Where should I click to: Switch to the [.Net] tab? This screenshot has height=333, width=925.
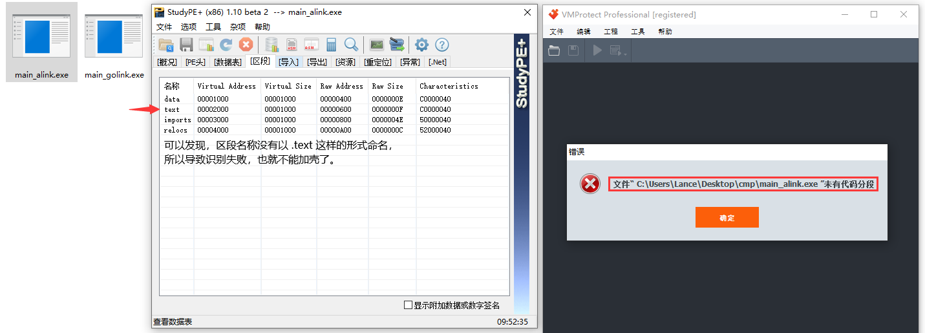coord(438,62)
